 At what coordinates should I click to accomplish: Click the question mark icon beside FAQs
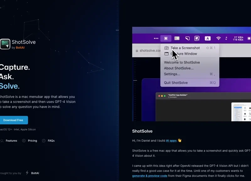pos(44,140)
